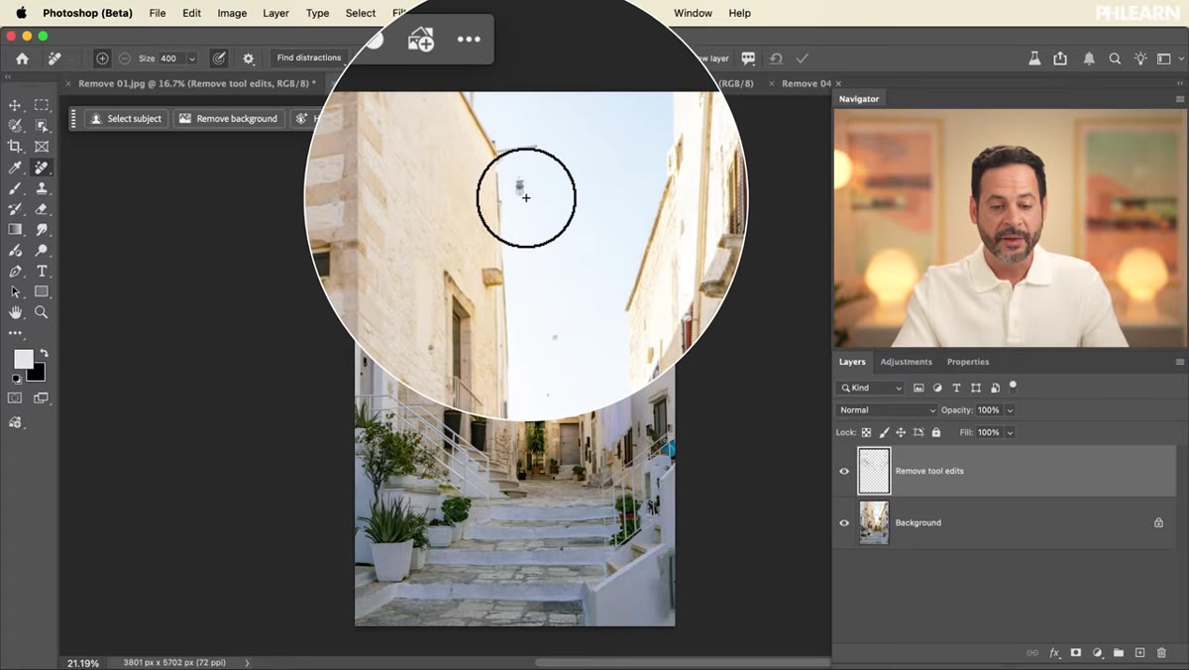1189x670 pixels.
Task: Toggle the layer filter on/off switch
Action: 1013,387
